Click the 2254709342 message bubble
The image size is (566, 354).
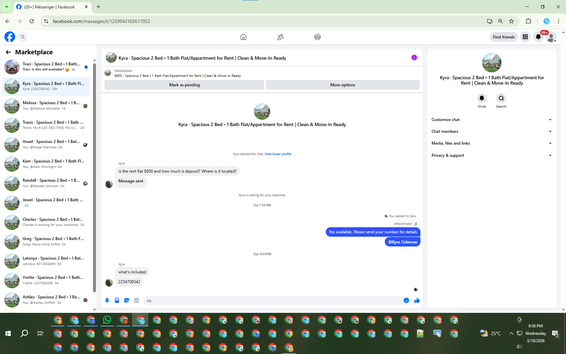pos(129,282)
